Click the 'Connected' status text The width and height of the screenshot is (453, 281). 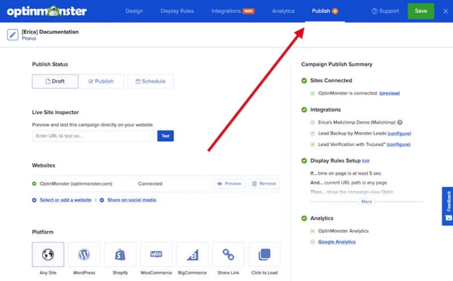coord(150,184)
